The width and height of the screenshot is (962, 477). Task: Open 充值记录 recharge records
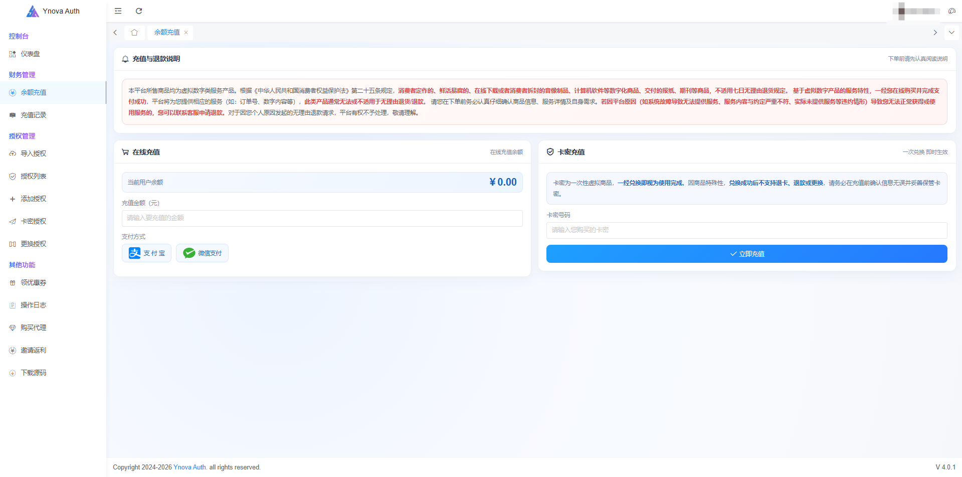pos(53,115)
